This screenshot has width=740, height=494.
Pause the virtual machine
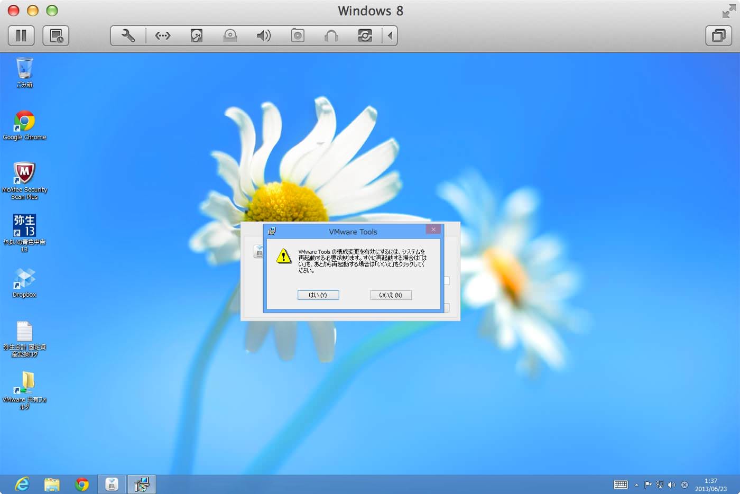(x=21, y=36)
